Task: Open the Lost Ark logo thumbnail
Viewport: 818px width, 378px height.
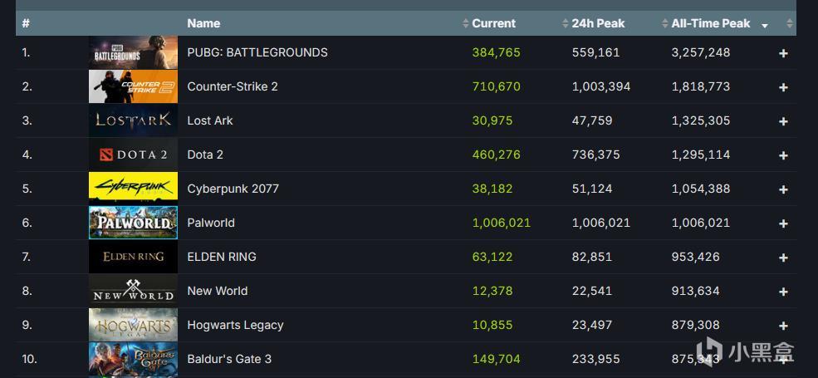Action: [x=133, y=120]
